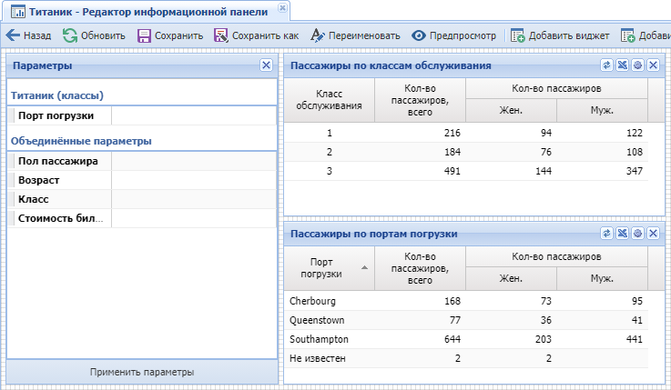Select the Cherbourg row
The width and height of the screenshot is (671, 390).
[x=465, y=301]
